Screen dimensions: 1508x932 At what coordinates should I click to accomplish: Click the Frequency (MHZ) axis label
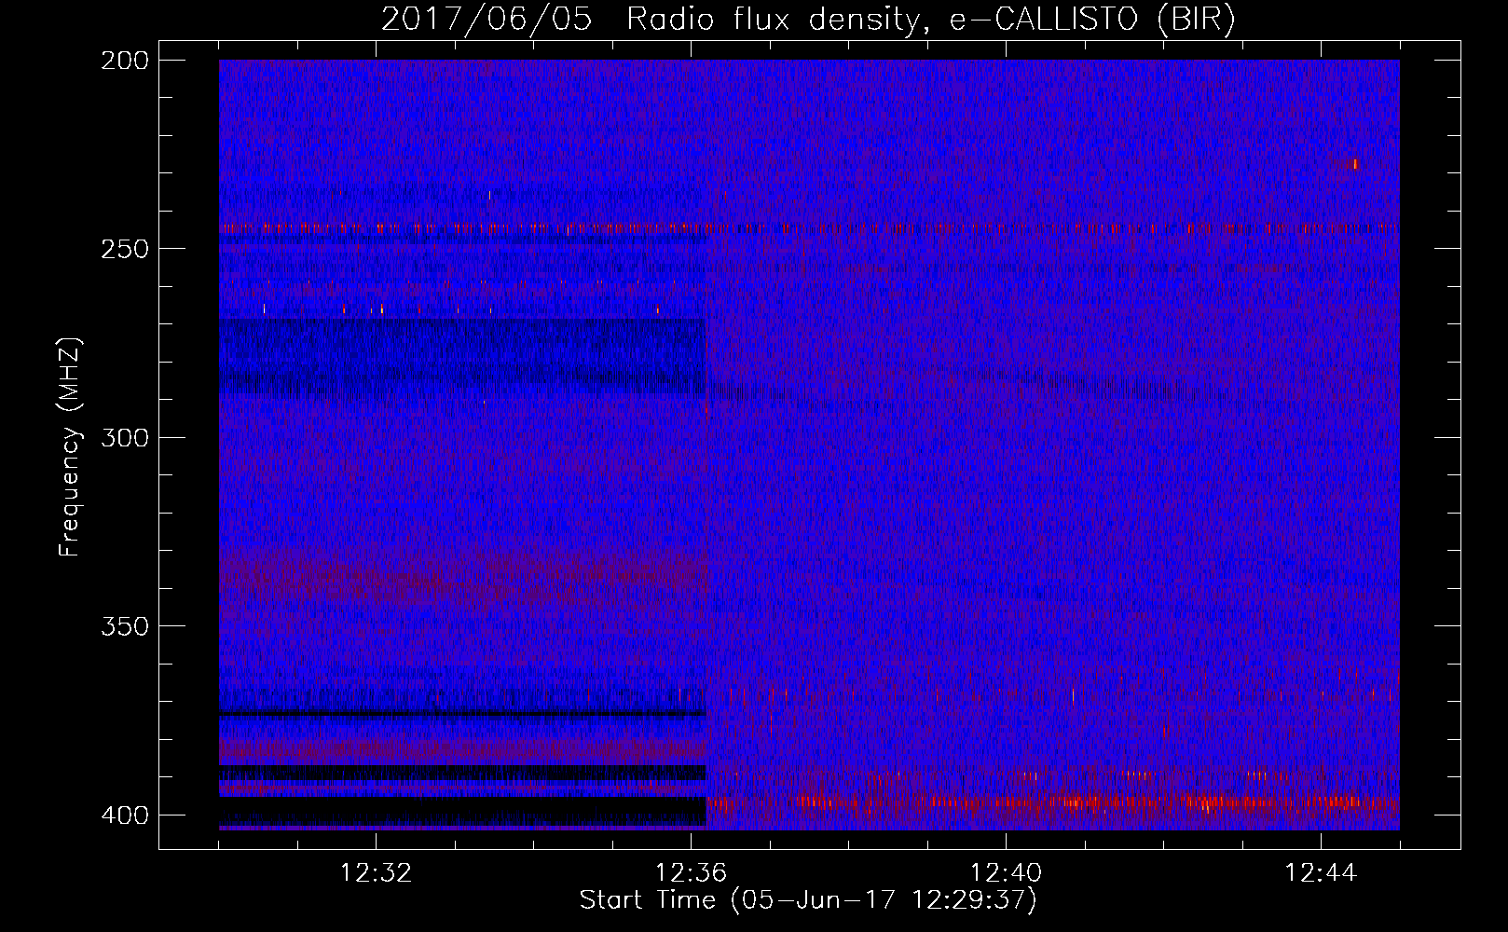[70, 446]
